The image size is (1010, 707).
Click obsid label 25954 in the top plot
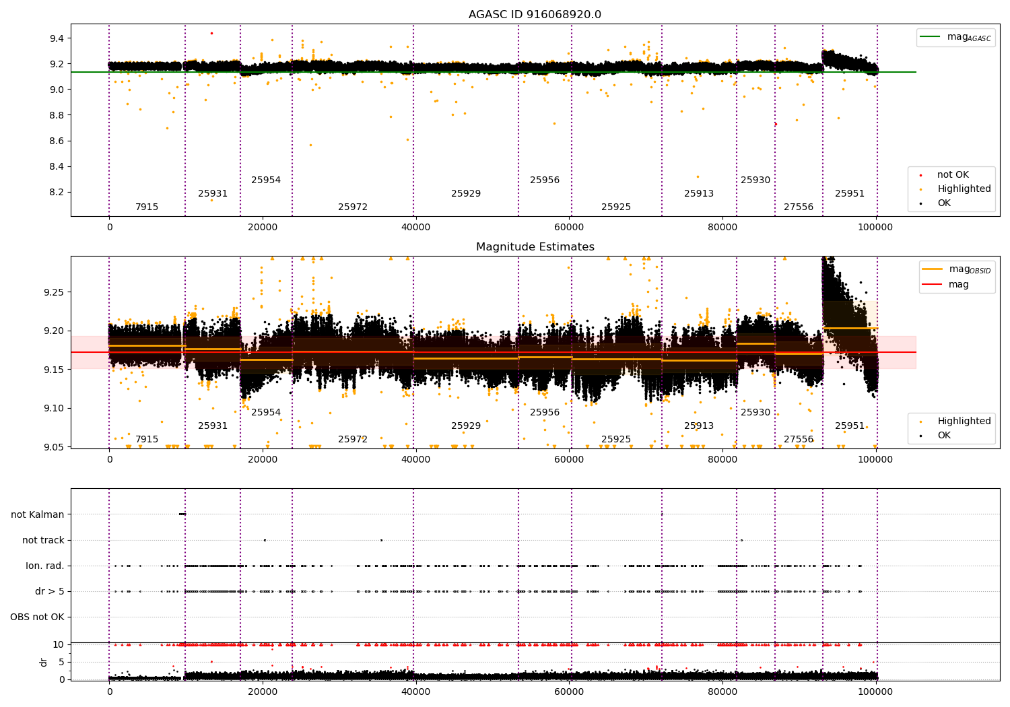click(x=266, y=180)
